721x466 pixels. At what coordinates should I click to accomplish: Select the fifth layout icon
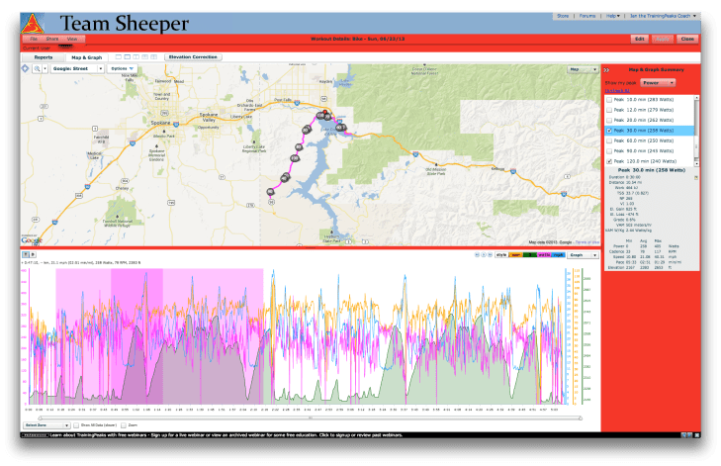[x=153, y=57]
